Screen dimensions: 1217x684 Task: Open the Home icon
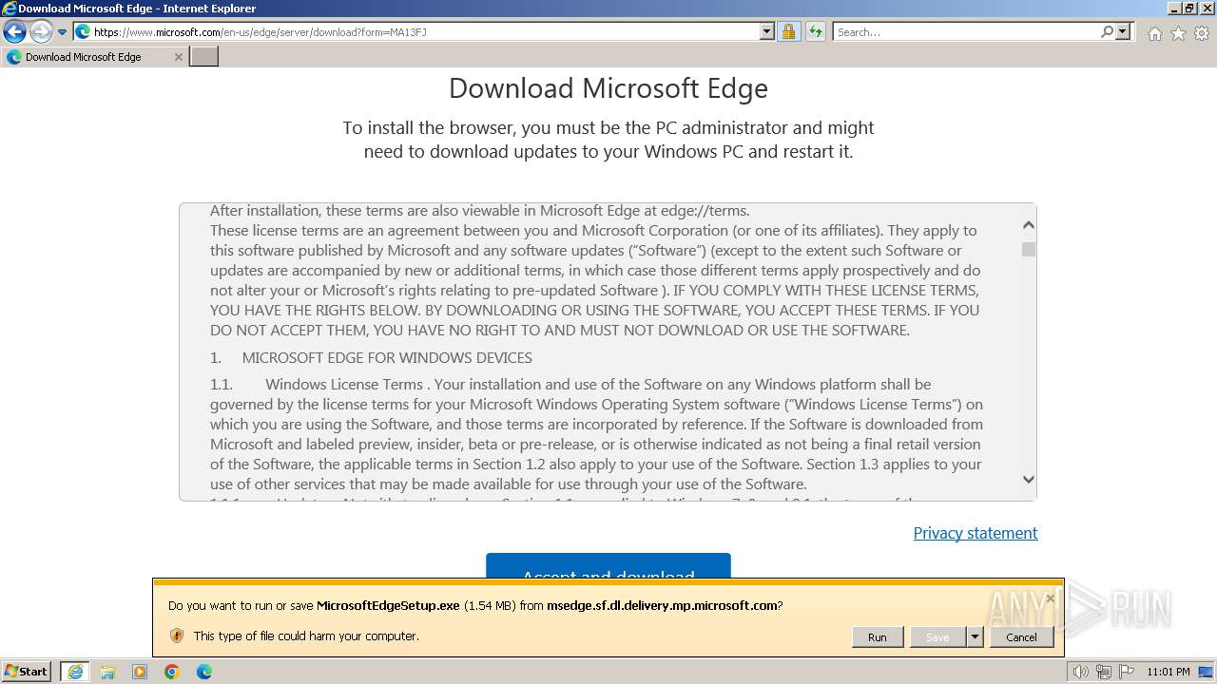point(1154,33)
